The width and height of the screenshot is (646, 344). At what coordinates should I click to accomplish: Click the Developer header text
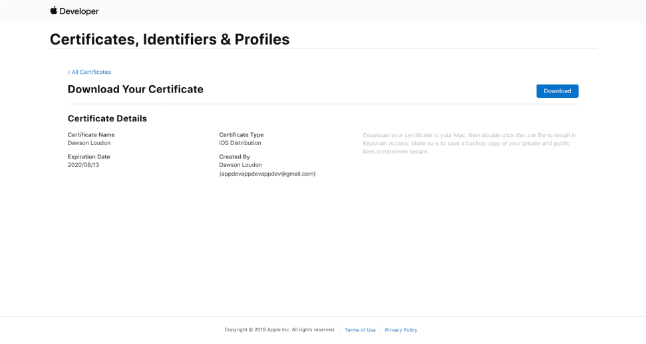click(80, 11)
